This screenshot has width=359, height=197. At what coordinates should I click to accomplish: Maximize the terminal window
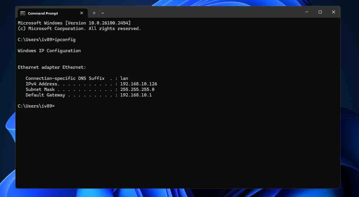(320, 12)
